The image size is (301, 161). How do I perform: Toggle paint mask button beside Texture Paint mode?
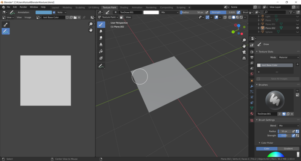click(x=121, y=17)
